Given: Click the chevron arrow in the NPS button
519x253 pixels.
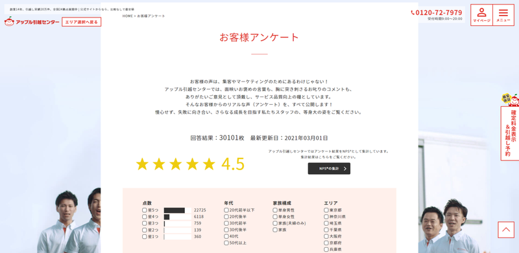Looking at the screenshot, I should [345, 168].
